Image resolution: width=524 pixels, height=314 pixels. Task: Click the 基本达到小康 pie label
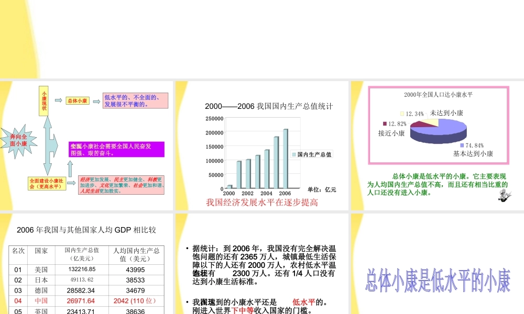click(473, 153)
